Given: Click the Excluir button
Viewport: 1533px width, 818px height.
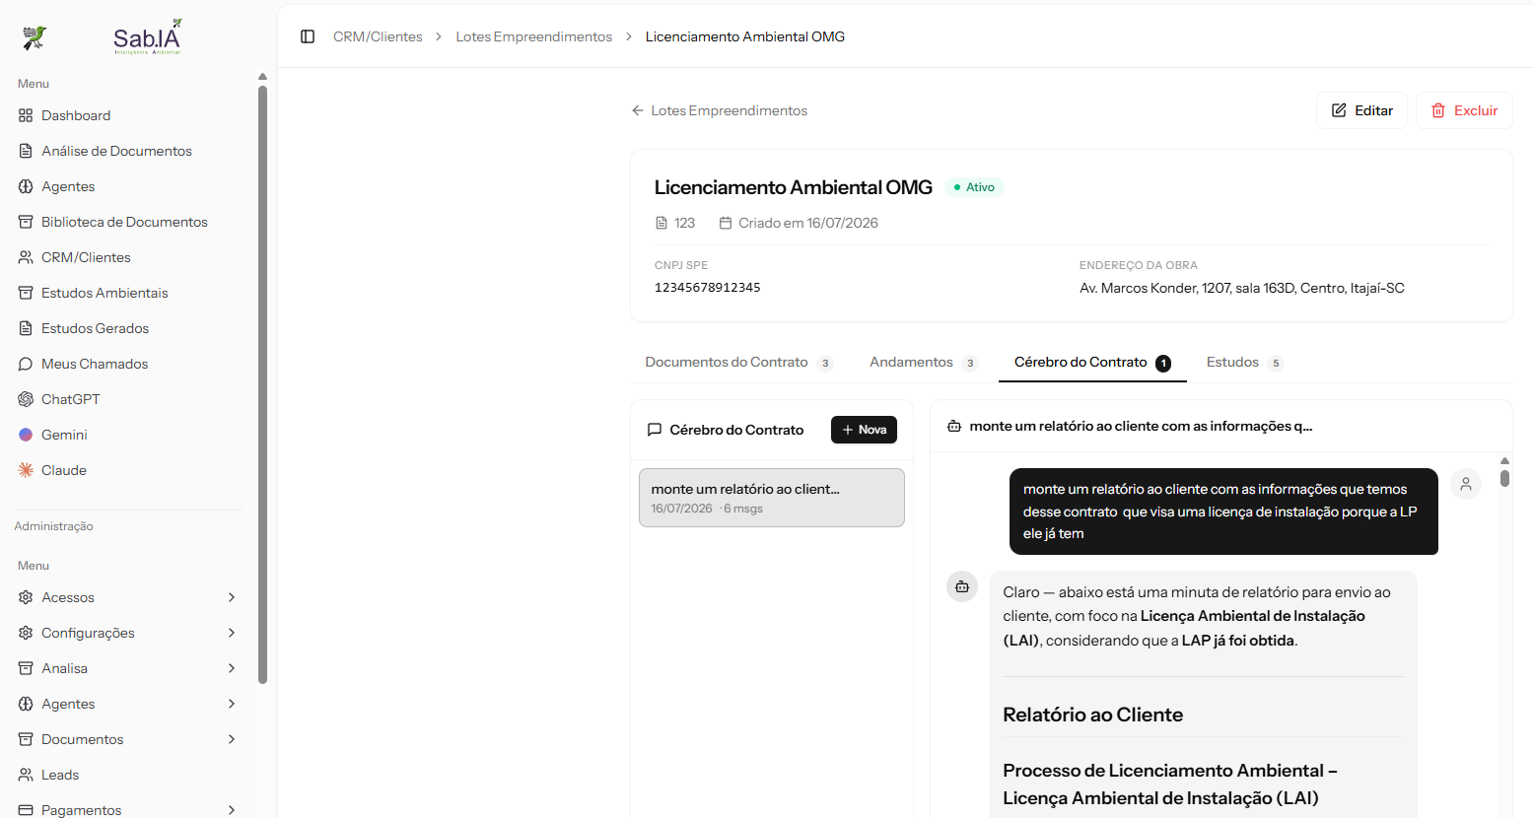Looking at the screenshot, I should tap(1464, 110).
